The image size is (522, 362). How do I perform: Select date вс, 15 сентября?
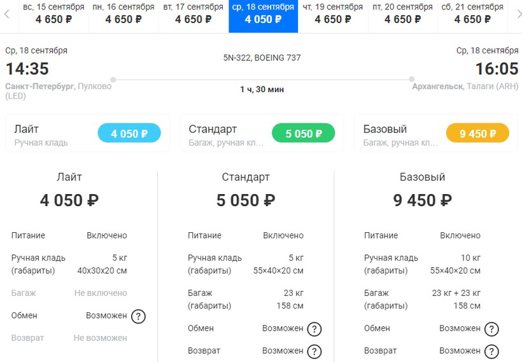coord(54,14)
